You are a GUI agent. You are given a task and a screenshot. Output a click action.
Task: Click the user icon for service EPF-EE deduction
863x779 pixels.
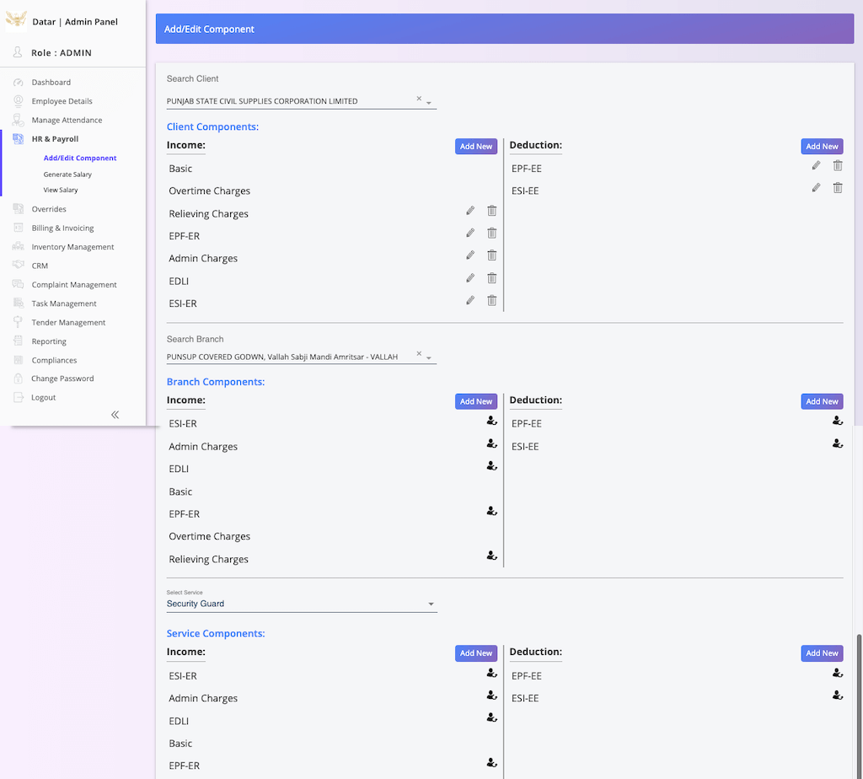838,673
